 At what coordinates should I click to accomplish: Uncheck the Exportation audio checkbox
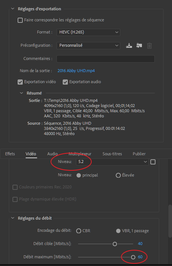click(65, 82)
